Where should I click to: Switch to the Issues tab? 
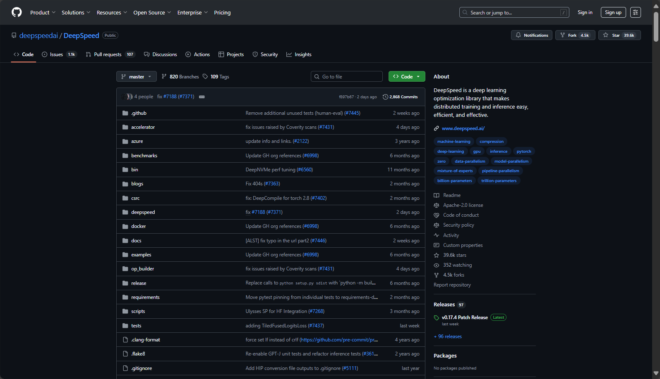pyautogui.click(x=59, y=54)
